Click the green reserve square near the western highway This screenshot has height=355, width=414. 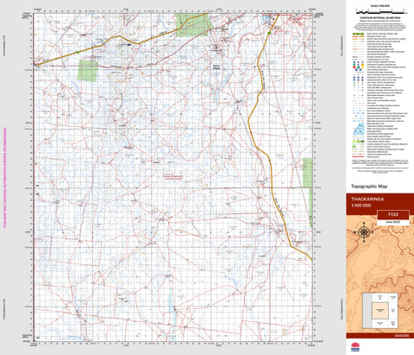tap(88, 71)
